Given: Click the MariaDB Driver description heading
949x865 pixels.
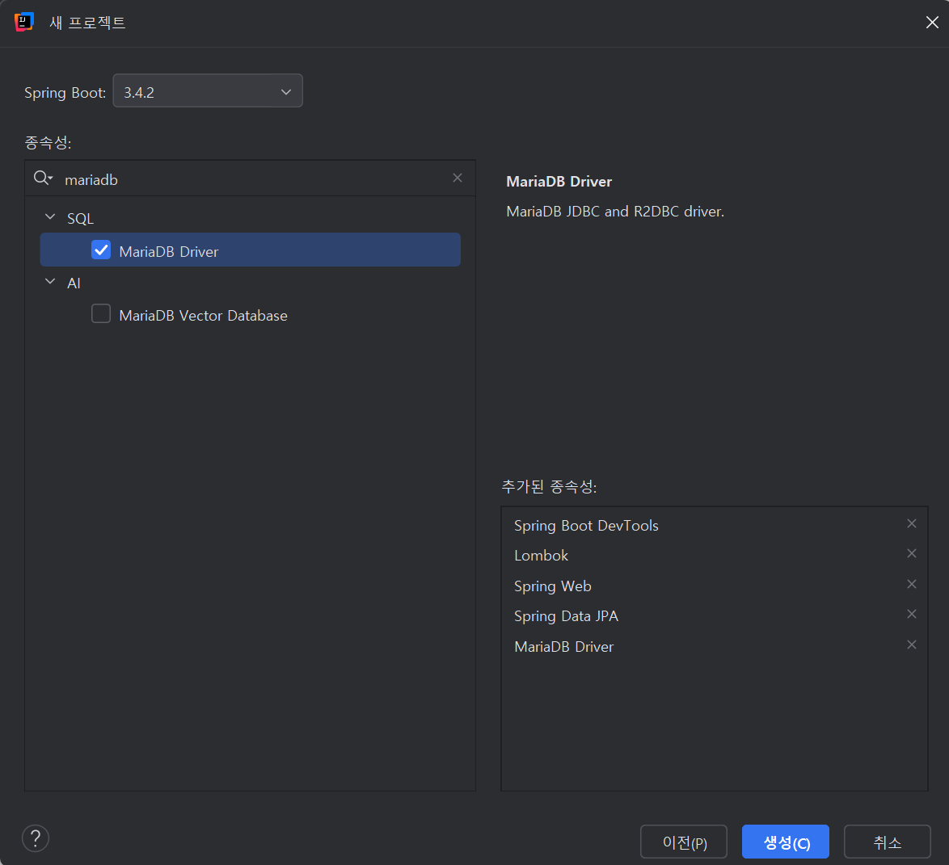Looking at the screenshot, I should pyautogui.click(x=559, y=182).
